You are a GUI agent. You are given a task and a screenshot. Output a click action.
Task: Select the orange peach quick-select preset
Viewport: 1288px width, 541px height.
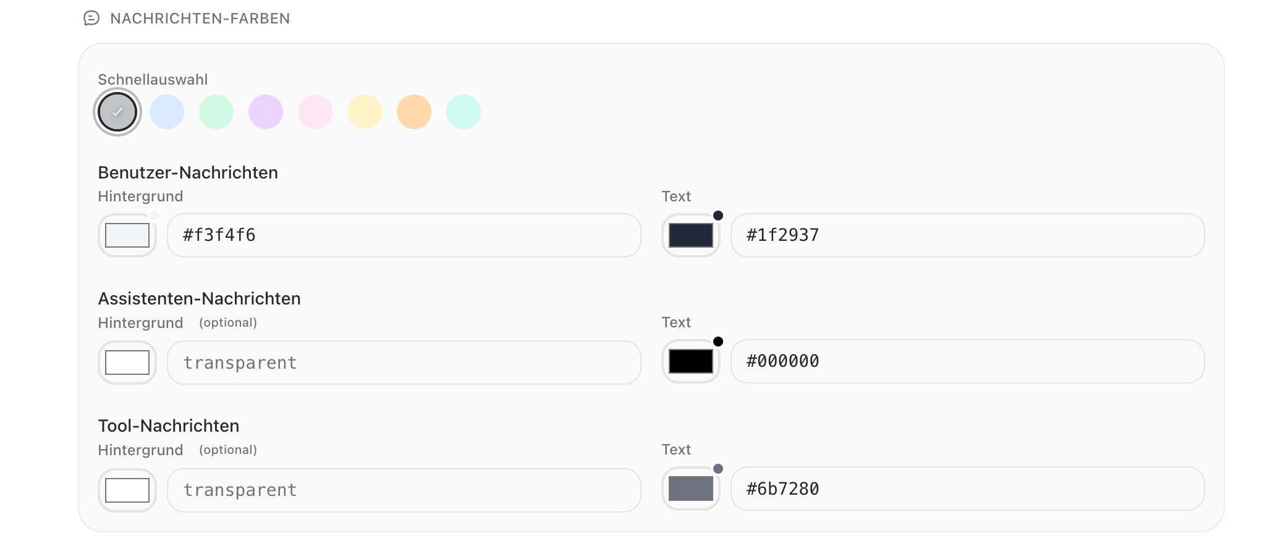point(414,112)
